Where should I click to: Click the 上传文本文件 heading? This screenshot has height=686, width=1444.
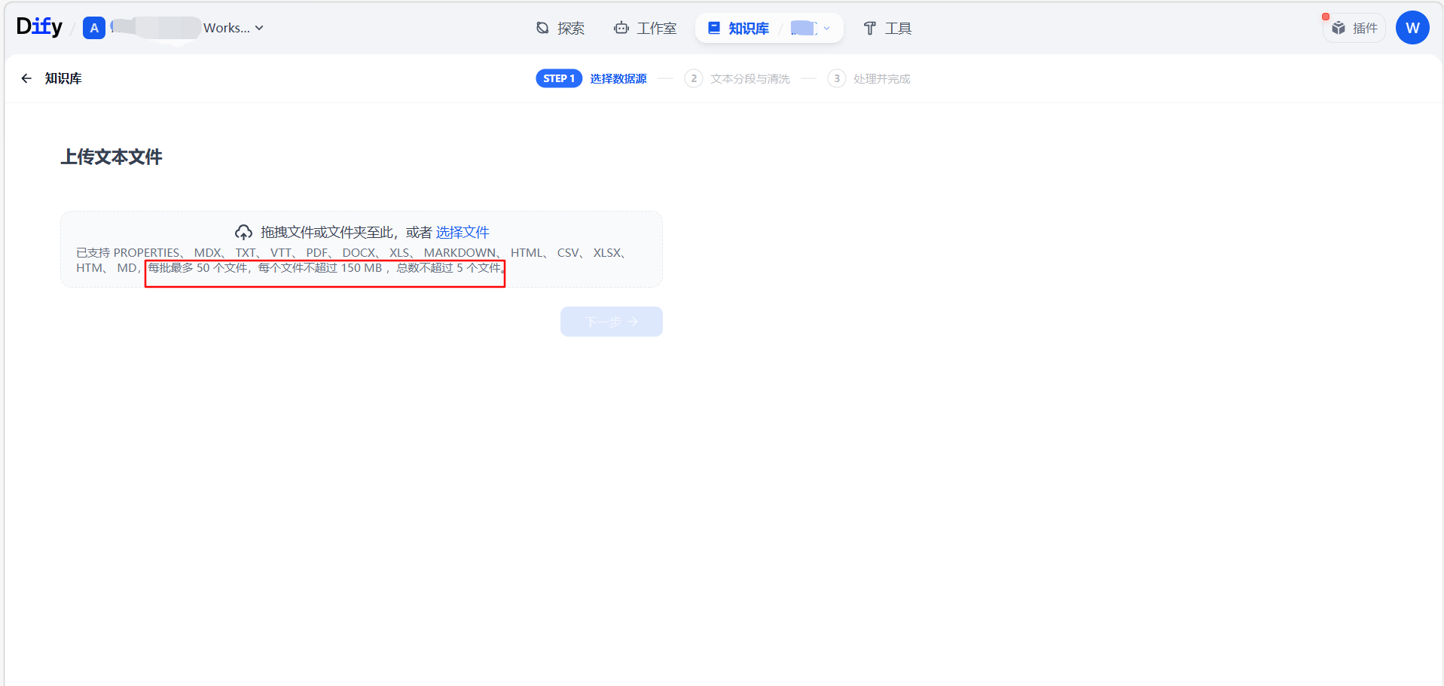coord(111,157)
